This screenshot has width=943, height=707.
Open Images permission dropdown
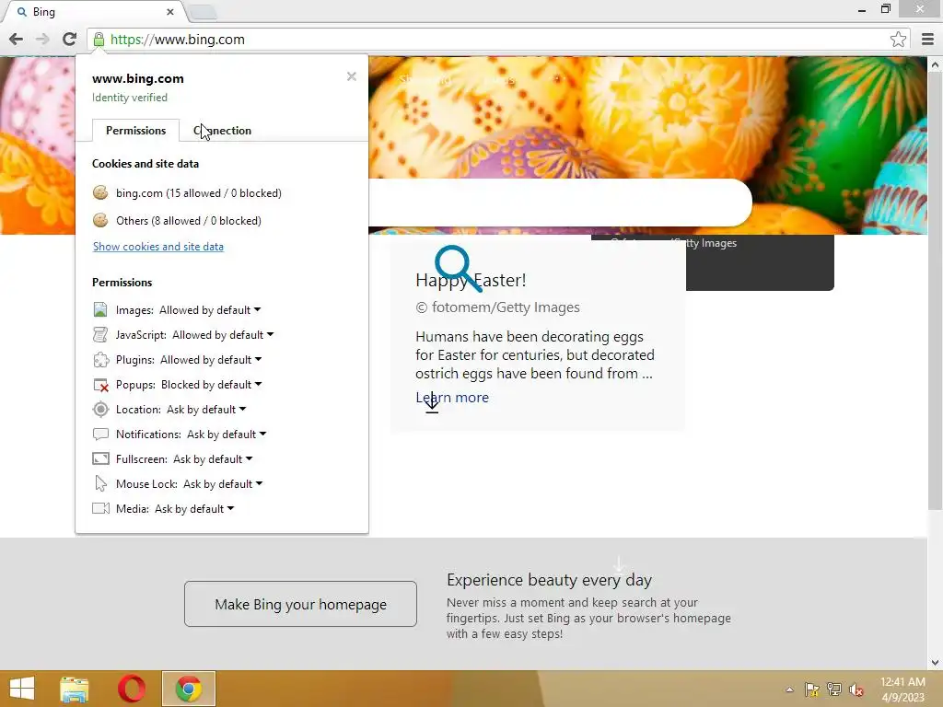[x=210, y=310]
